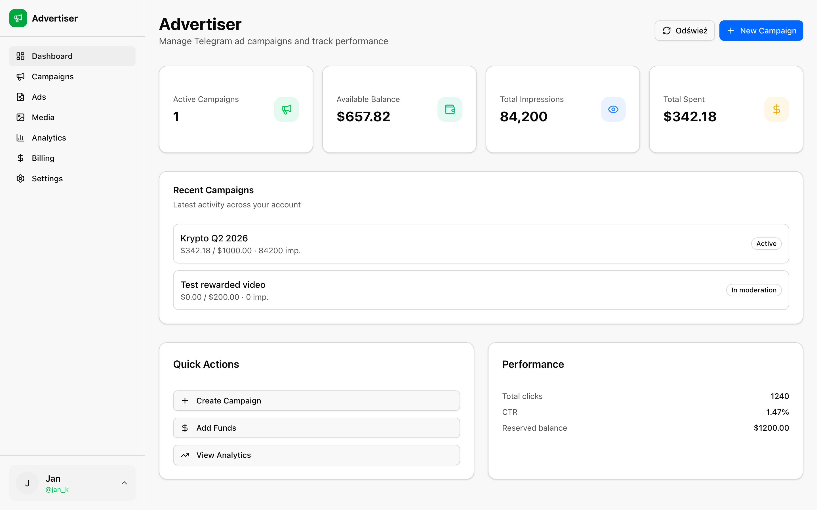Click the megaphone icon on the Active Campaigns card
Image resolution: width=817 pixels, height=510 pixels.
point(286,109)
